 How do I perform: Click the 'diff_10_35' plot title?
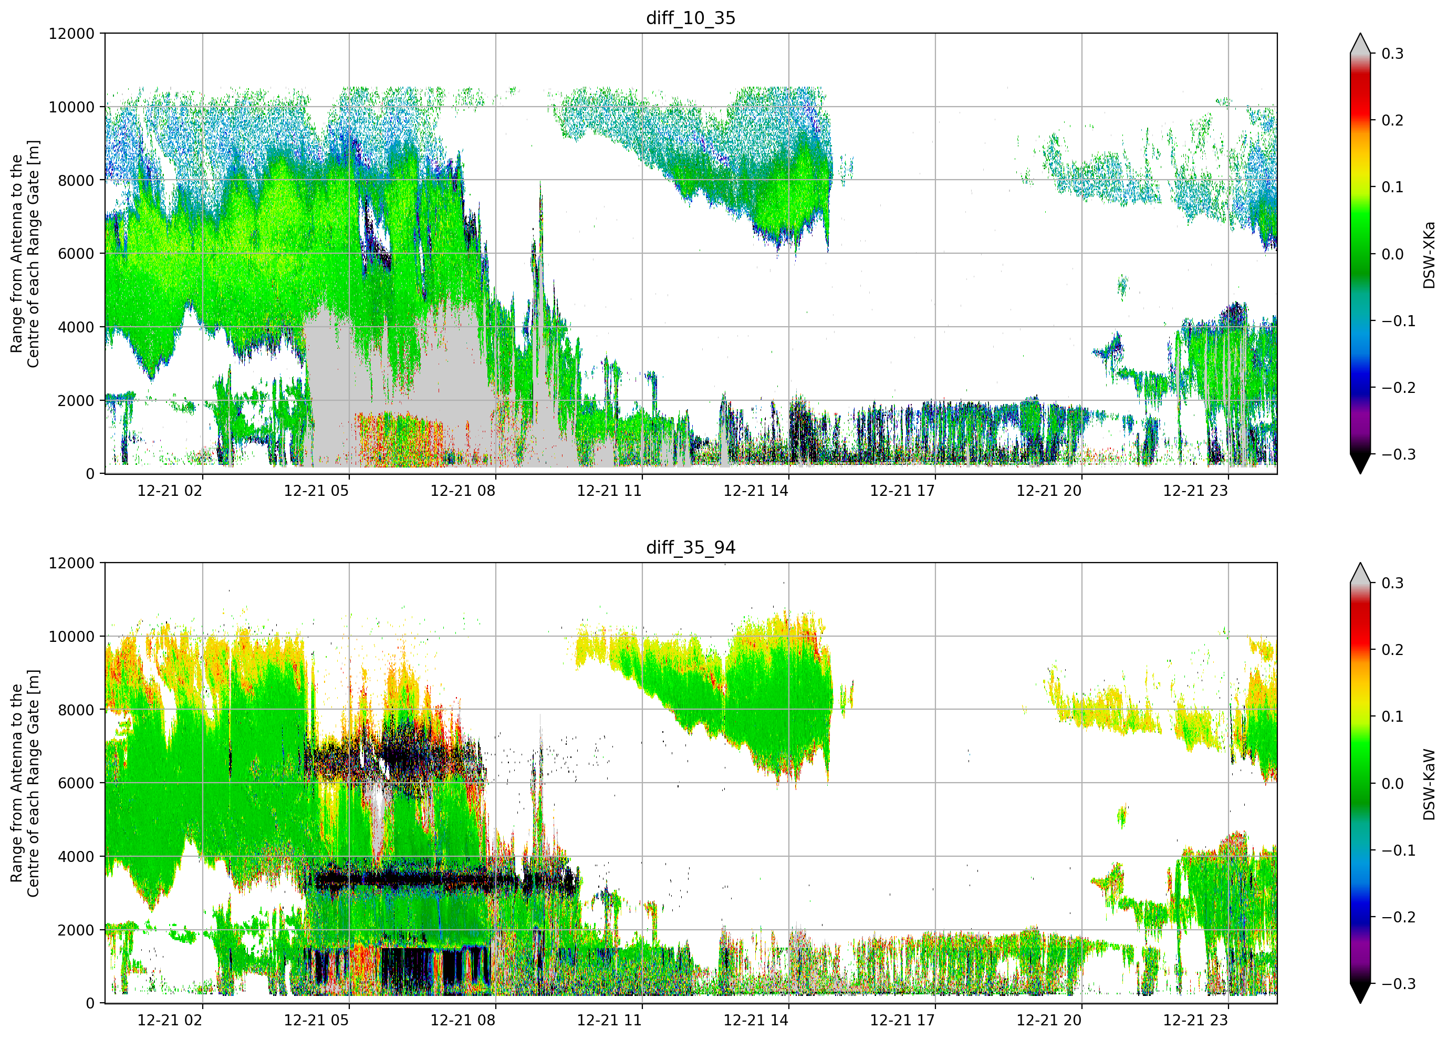pyautogui.click(x=691, y=18)
